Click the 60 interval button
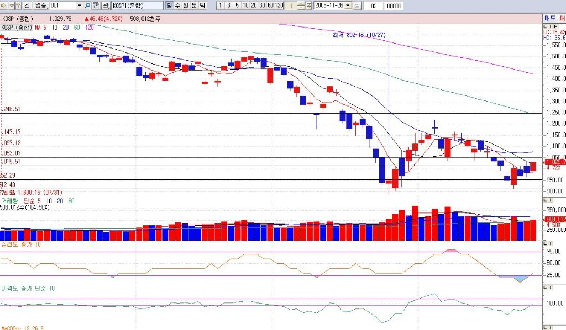566x330 pixels. point(271,6)
